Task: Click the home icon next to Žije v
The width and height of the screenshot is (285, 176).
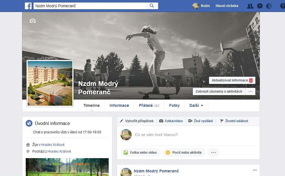Action: click(x=28, y=144)
